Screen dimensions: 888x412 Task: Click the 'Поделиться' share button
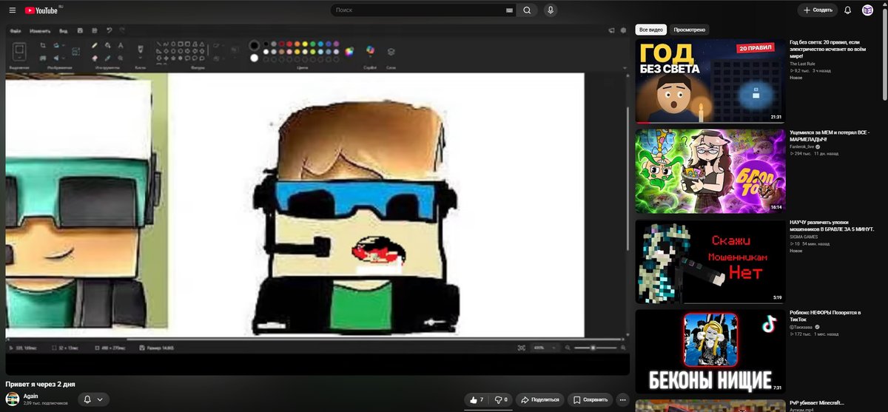tap(540, 399)
